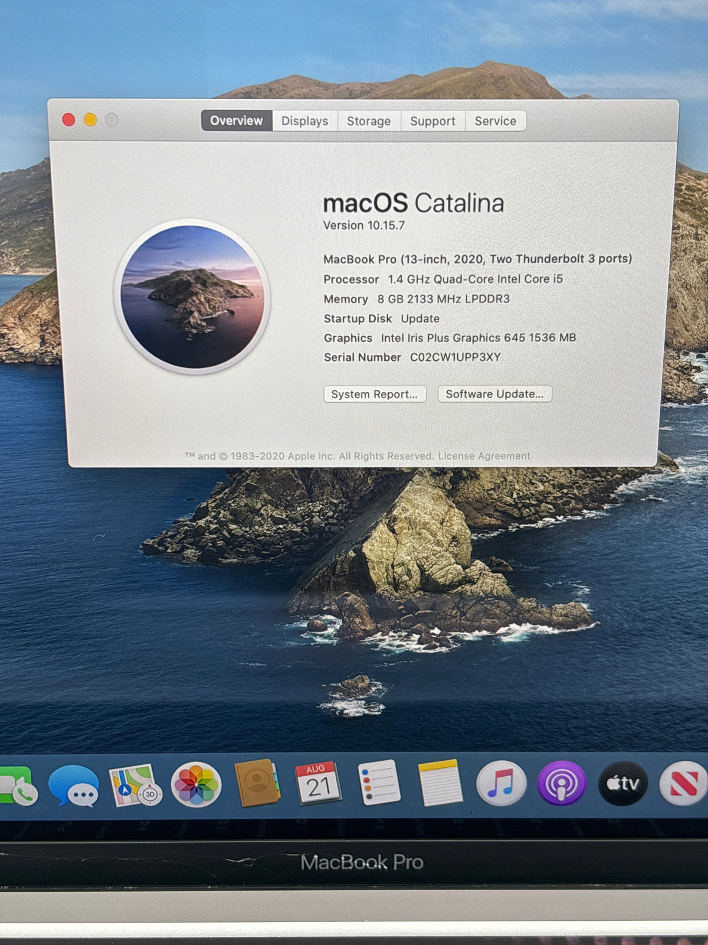
Task: Select the Overview tab
Action: click(237, 120)
